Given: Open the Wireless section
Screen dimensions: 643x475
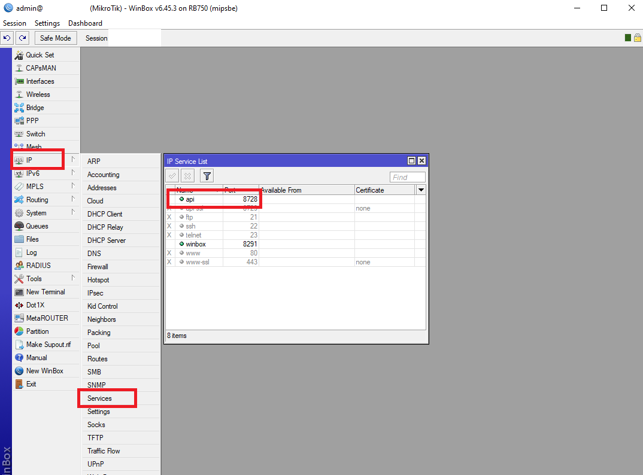Looking at the screenshot, I should pyautogui.click(x=46, y=95).
